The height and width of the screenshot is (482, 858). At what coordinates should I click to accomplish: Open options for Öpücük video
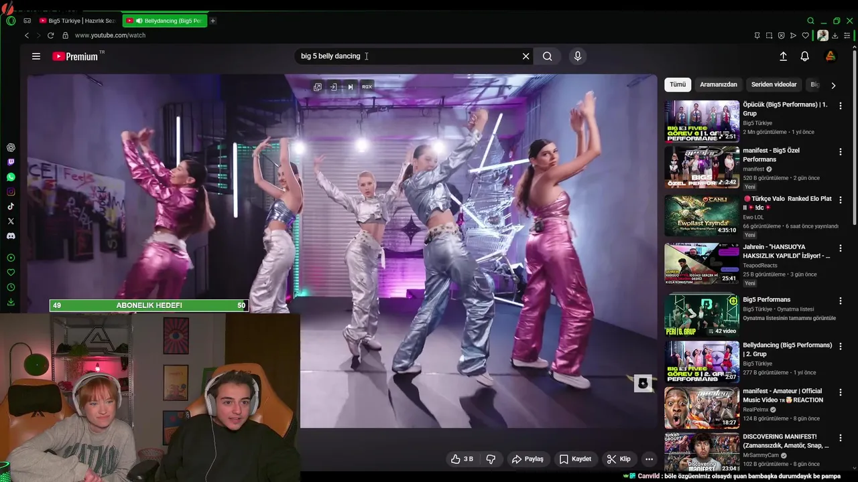(x=841, y=106)
